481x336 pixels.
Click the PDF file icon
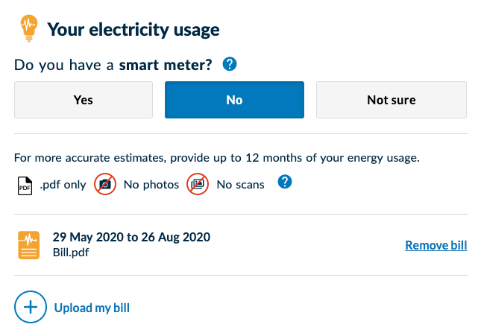(x=25, y=186)
